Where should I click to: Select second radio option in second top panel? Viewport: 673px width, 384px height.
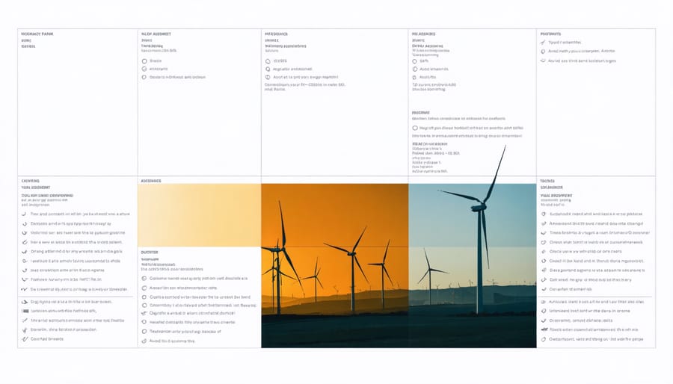point(144,69)
